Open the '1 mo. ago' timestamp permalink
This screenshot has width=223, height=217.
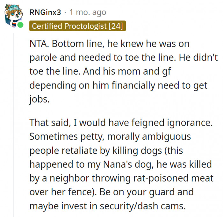tap(88, 12)
